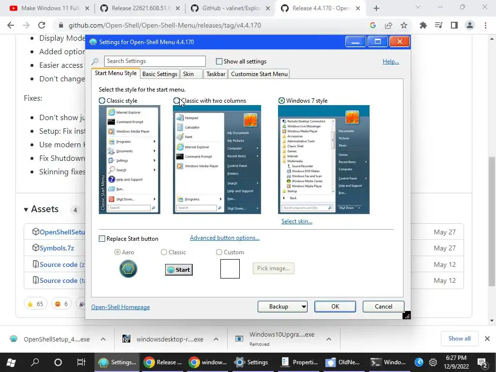Click Cancel in settings dialog
The width and height of the screenshot is (496, 372).
tap(384, 307)
